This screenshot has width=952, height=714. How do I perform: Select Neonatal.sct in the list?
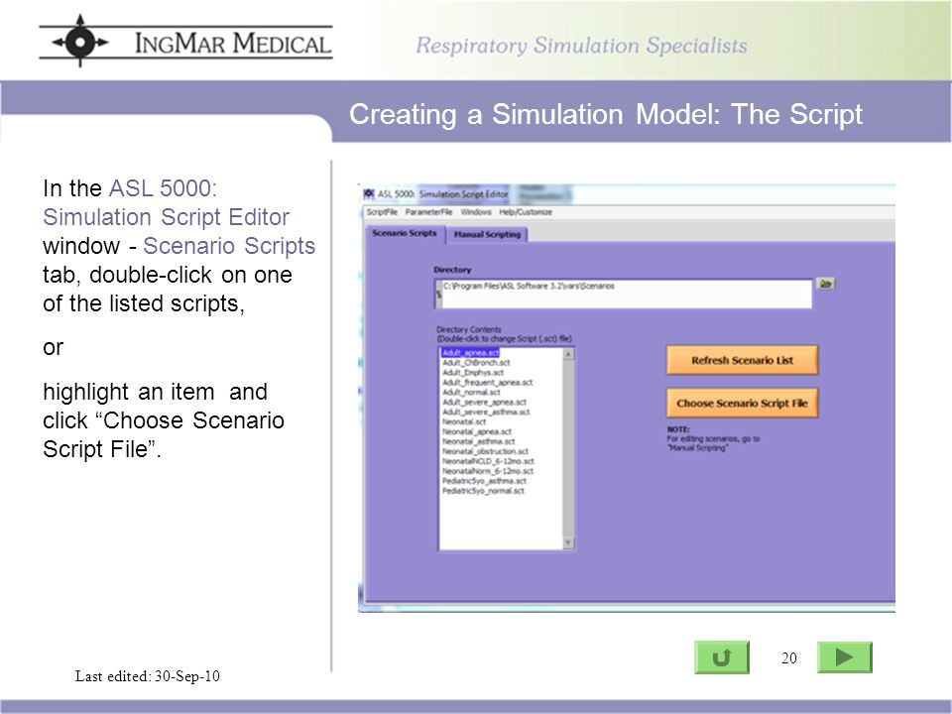(464, 421)
